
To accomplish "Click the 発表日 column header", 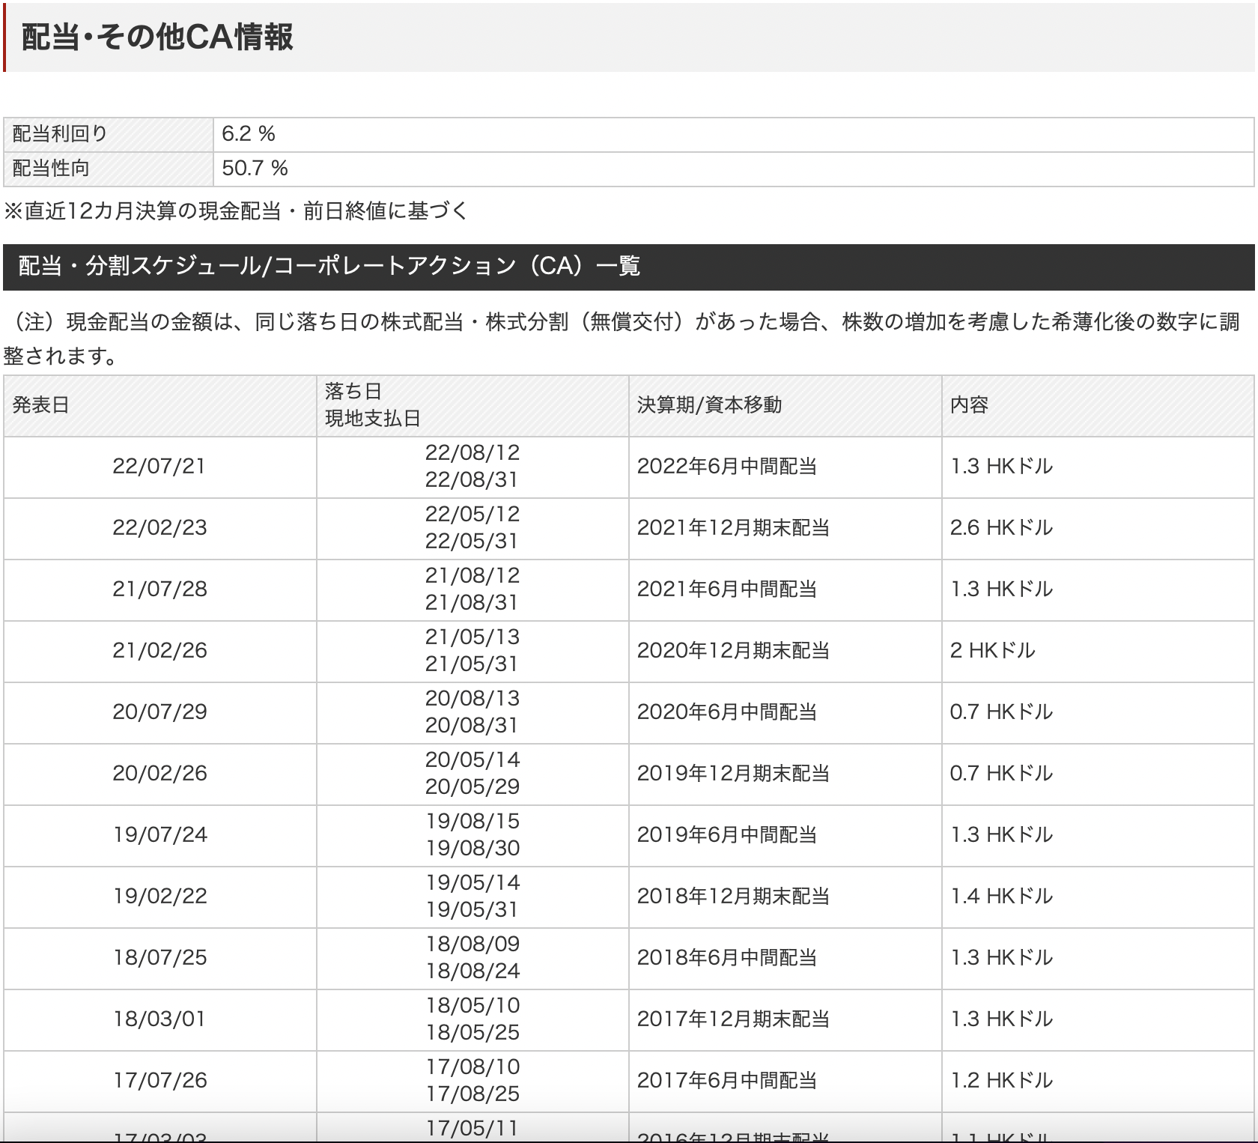I will click(x=160, y=406).
